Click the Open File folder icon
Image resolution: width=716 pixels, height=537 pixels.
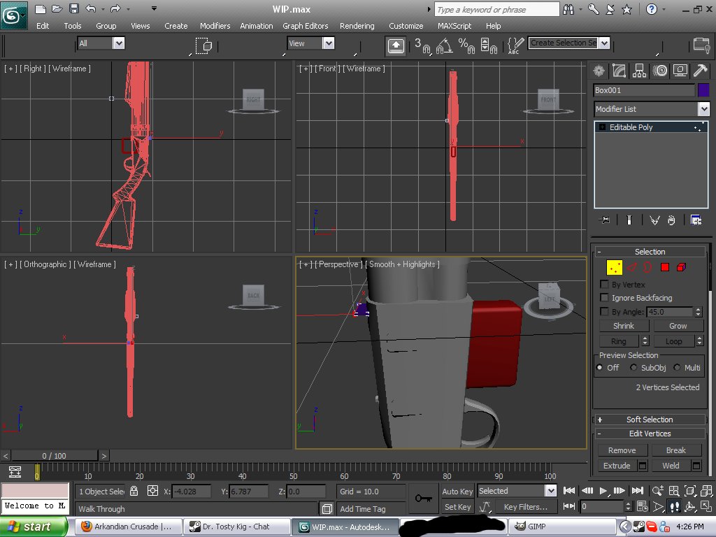(x=57, y=9)
